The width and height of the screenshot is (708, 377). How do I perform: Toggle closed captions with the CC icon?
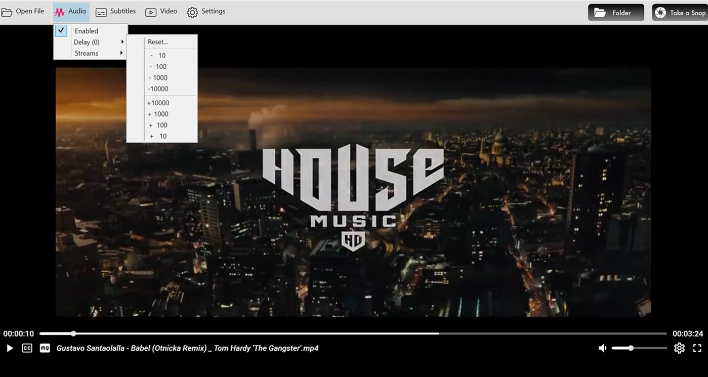click(27, 348)
